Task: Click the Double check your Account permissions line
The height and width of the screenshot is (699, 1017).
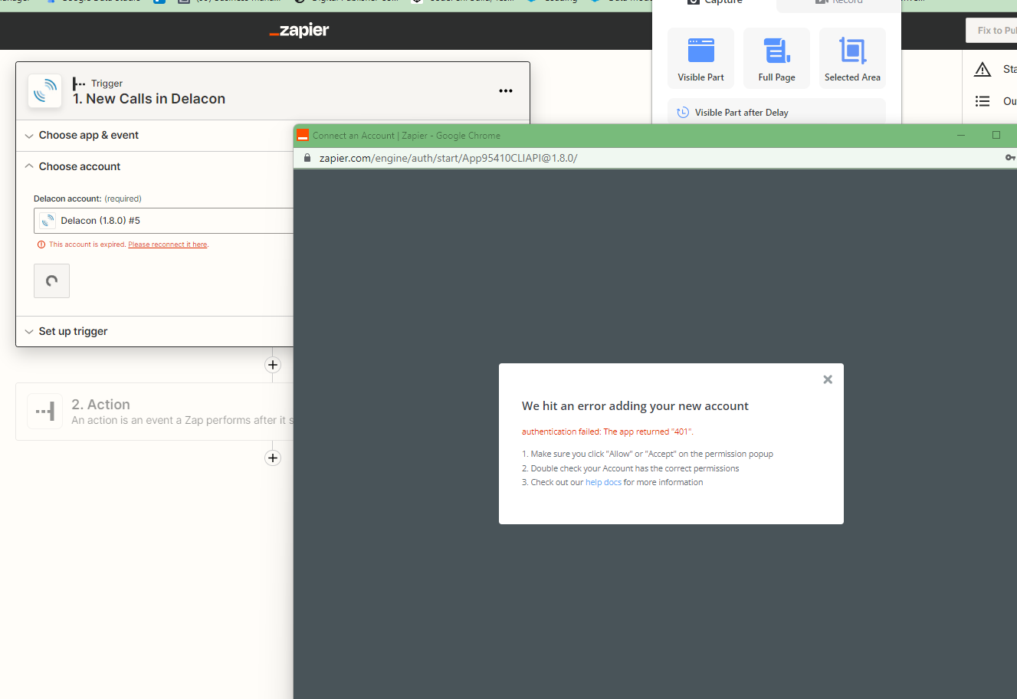Action: [x=631, y=468]
